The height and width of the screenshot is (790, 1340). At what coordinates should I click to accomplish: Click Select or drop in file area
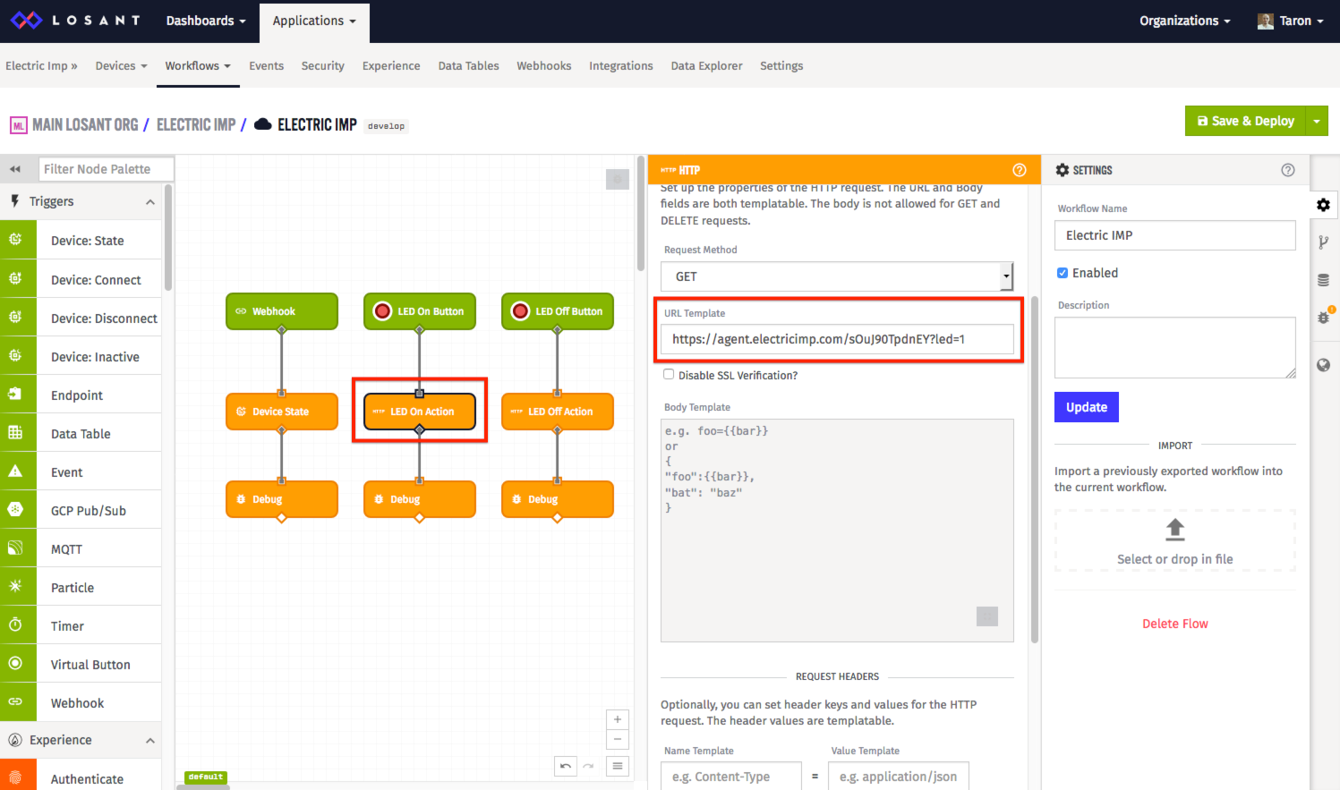click(x=1175, y=540)
